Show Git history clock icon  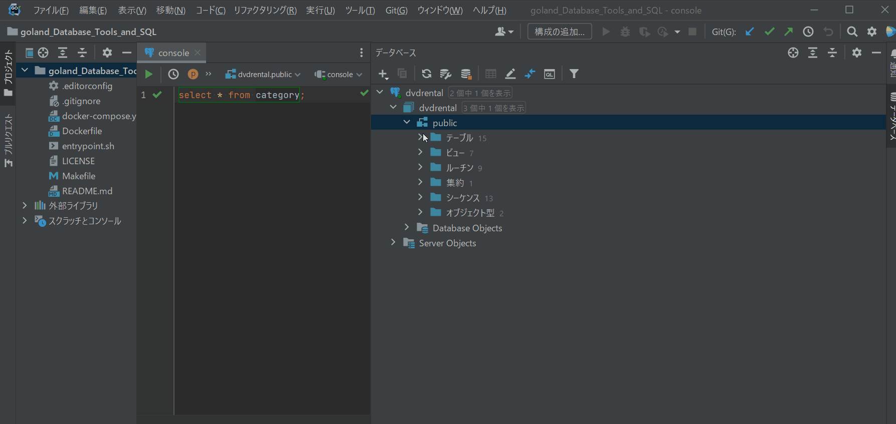pos(808,32)
